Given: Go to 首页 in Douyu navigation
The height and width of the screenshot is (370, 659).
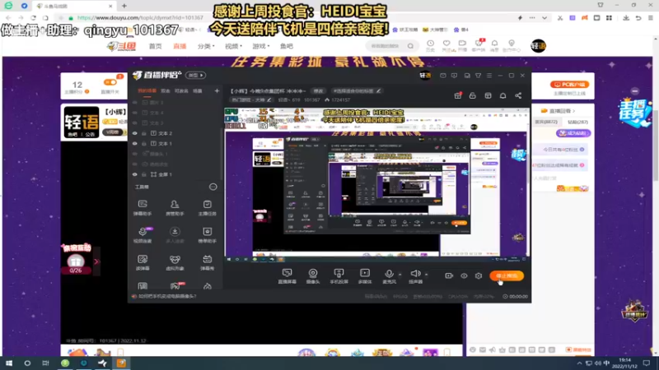Looking at the screenshot, I should pyautogui.click(x=155, y=46).
